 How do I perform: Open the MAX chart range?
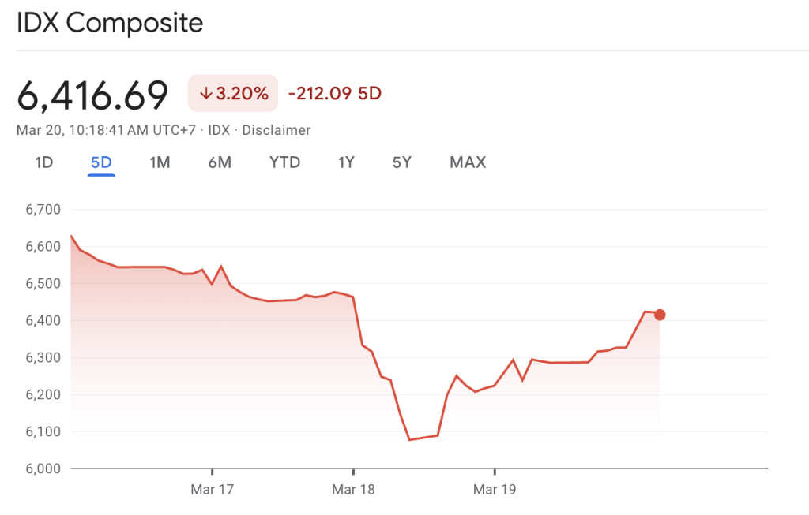[468, 162]
